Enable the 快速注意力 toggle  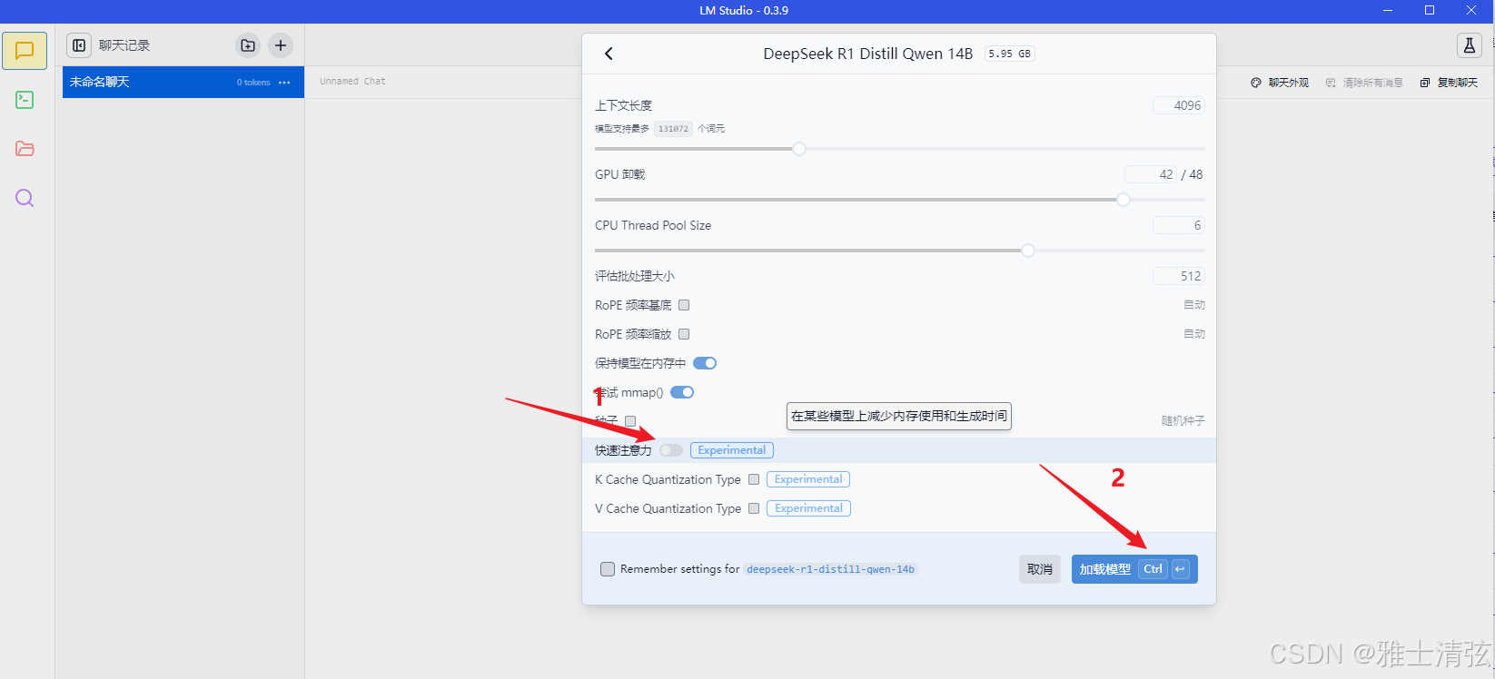(671, 450)
